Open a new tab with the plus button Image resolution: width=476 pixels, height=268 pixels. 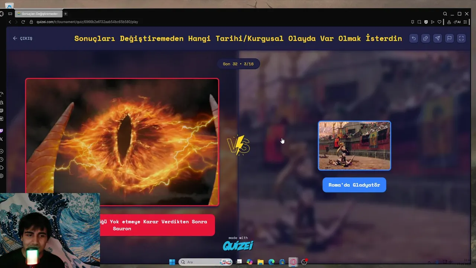pyautogui.click(x=65, y=14)
